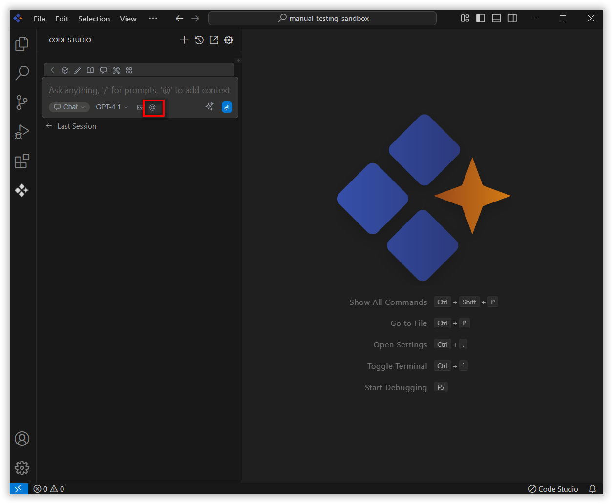This screenshot has height=504, width=613.
Task: Open the application logo menu in title bar
Action: click(x=18, y=18)
